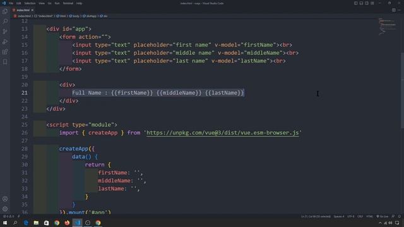
Task: Expand the div#app breadcrumb segment
Action: click(x=90, y=16)
